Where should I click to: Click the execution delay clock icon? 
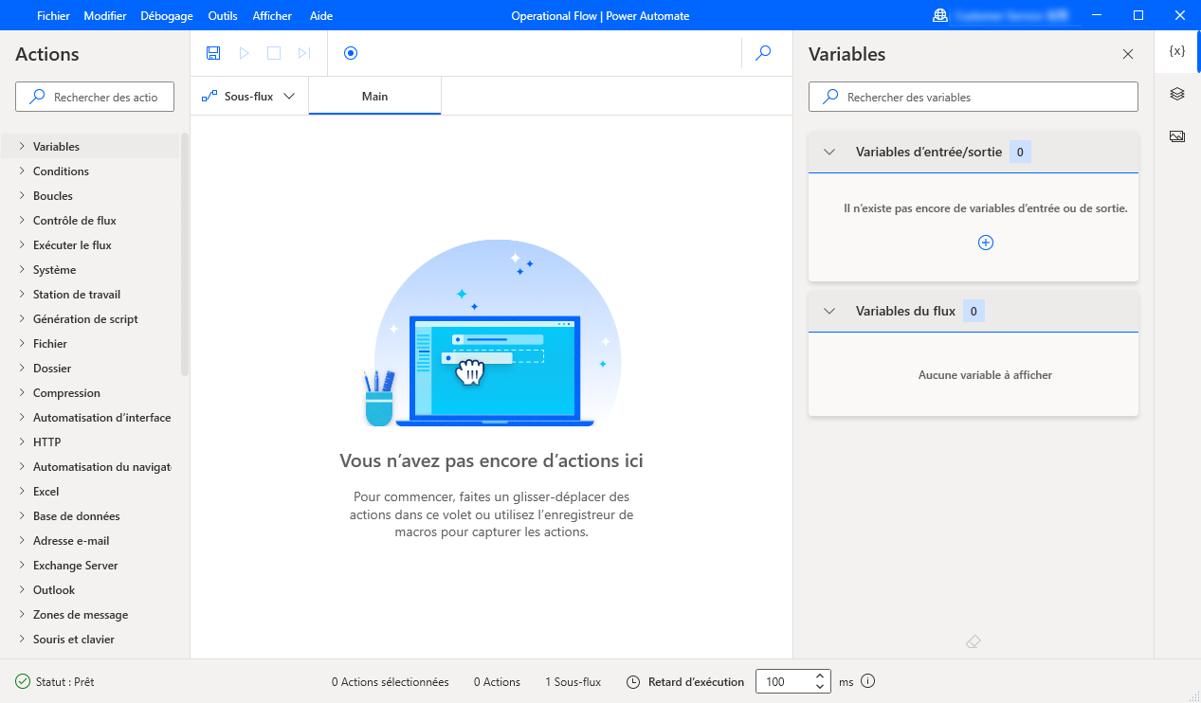click(634, 682)
